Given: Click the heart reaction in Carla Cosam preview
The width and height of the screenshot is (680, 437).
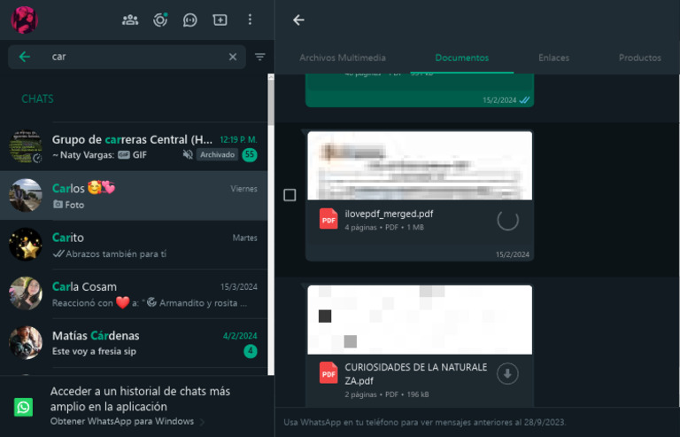Looking at the screenshot, I should click(x=122, y=302).
